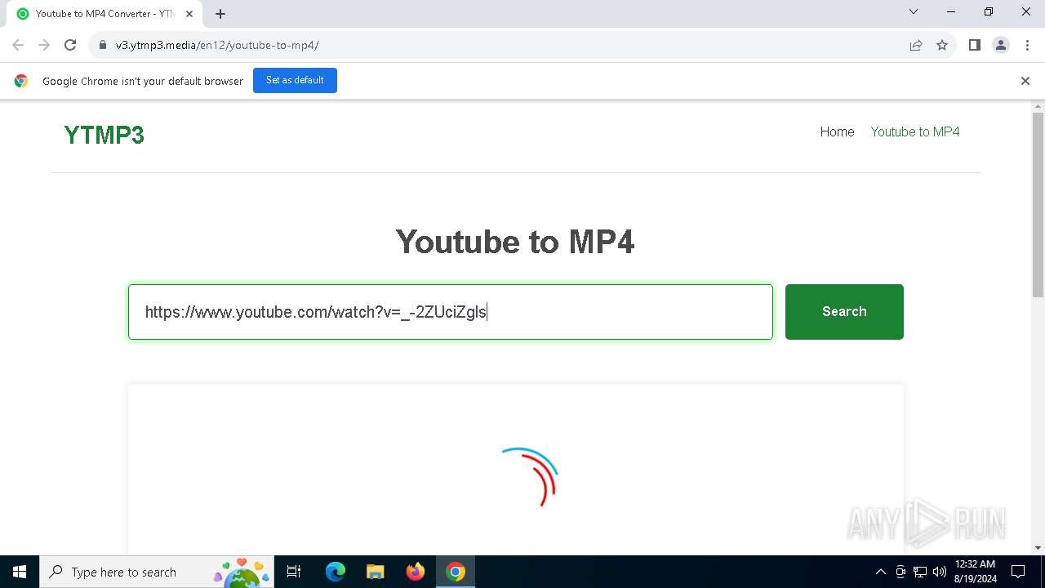Launch Microsoft Edge from taskbar
The image size is (1045, 588).
(x=336, y=572)
